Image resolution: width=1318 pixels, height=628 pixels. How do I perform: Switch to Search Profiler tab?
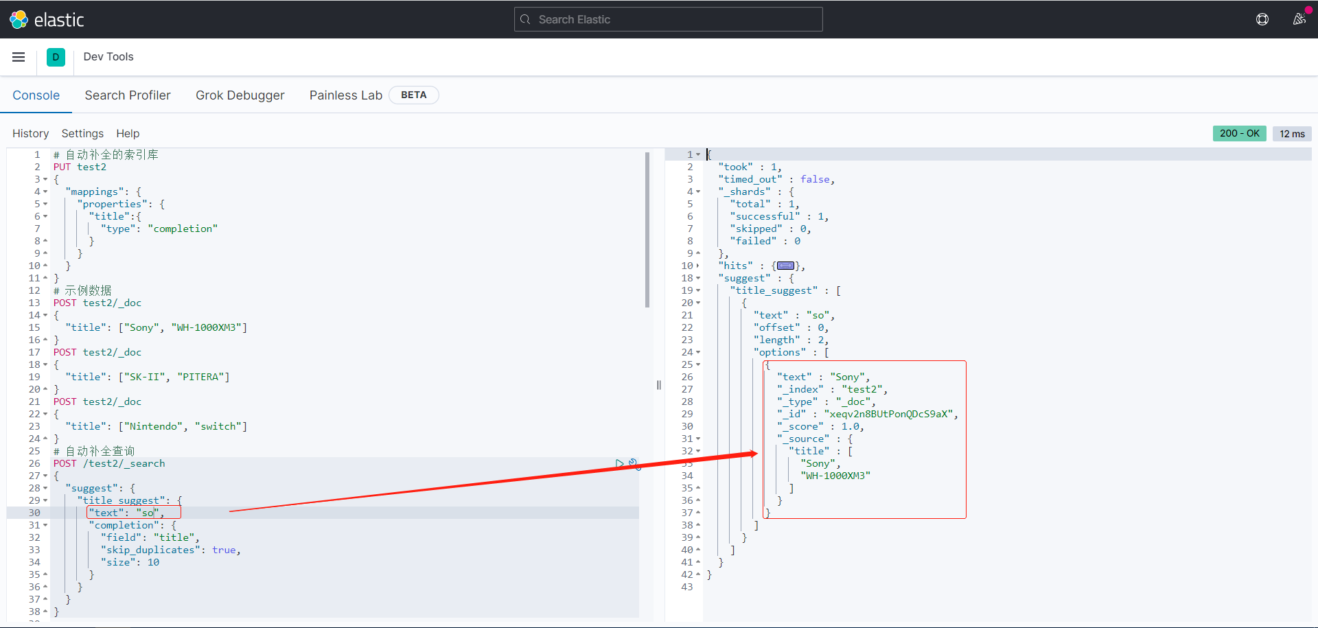128,95
